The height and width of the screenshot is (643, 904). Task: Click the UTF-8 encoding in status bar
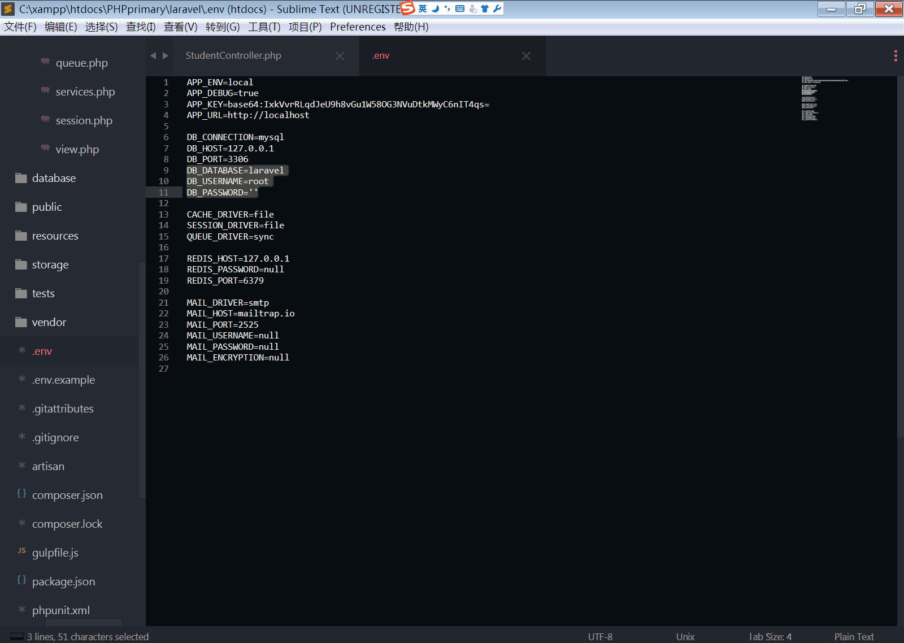click(x=600, y=636)
